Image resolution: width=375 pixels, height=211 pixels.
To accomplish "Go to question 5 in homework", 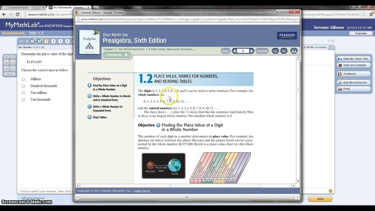I will (x=60, y=41).
